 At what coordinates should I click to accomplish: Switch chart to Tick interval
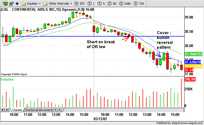[x=139, y=3]
